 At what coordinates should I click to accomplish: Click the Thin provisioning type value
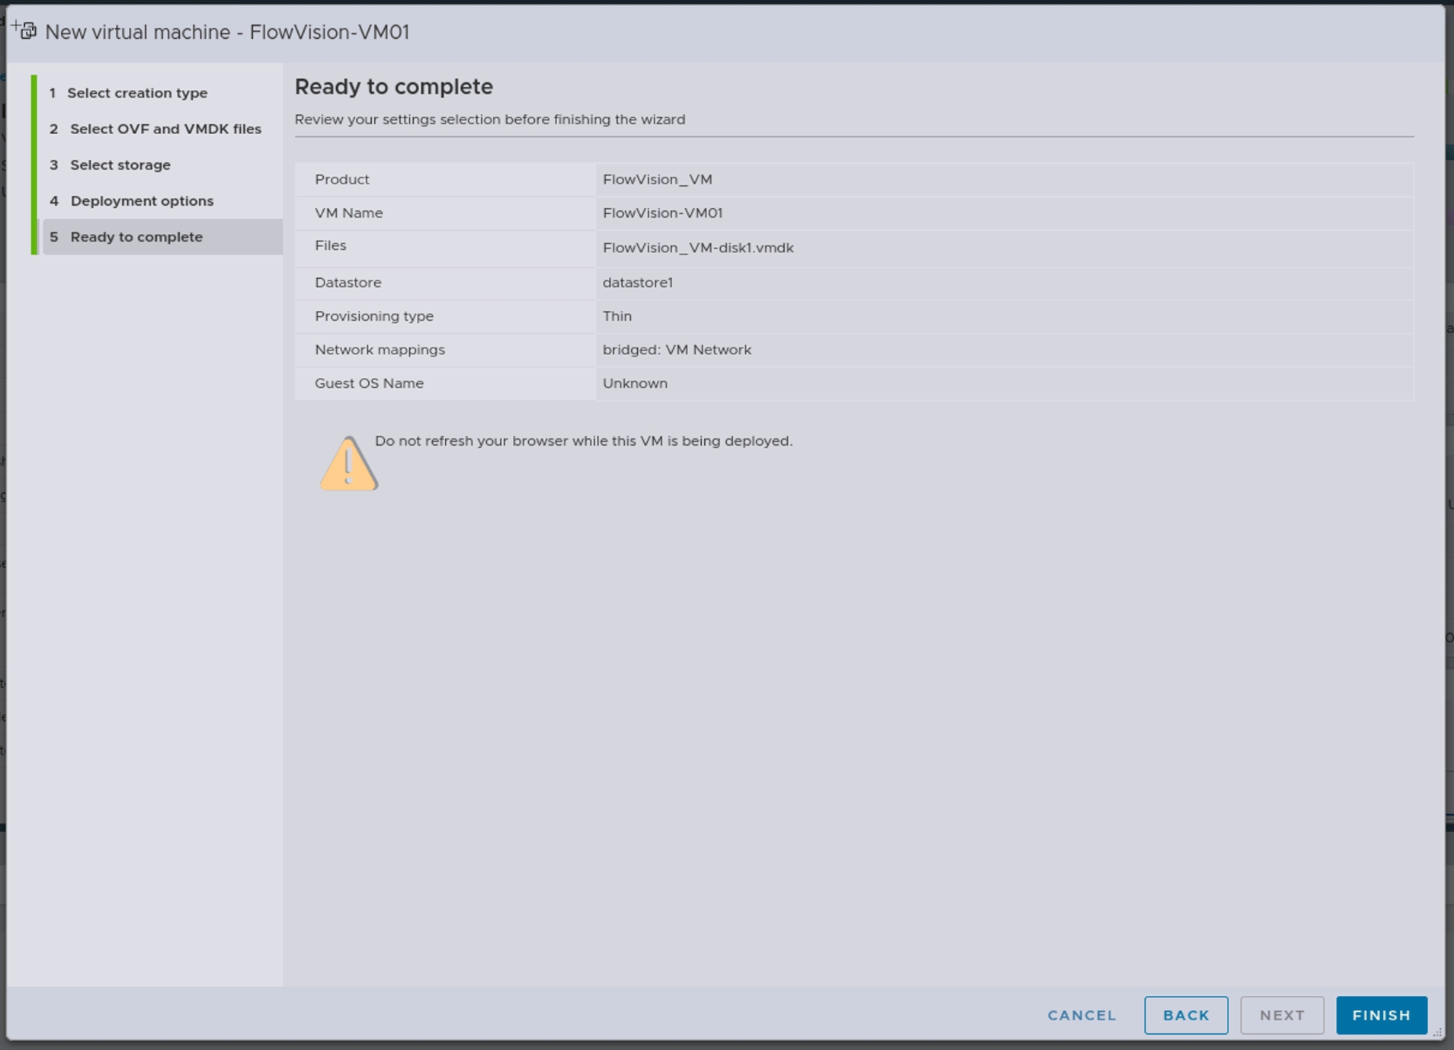pos(617,316)
